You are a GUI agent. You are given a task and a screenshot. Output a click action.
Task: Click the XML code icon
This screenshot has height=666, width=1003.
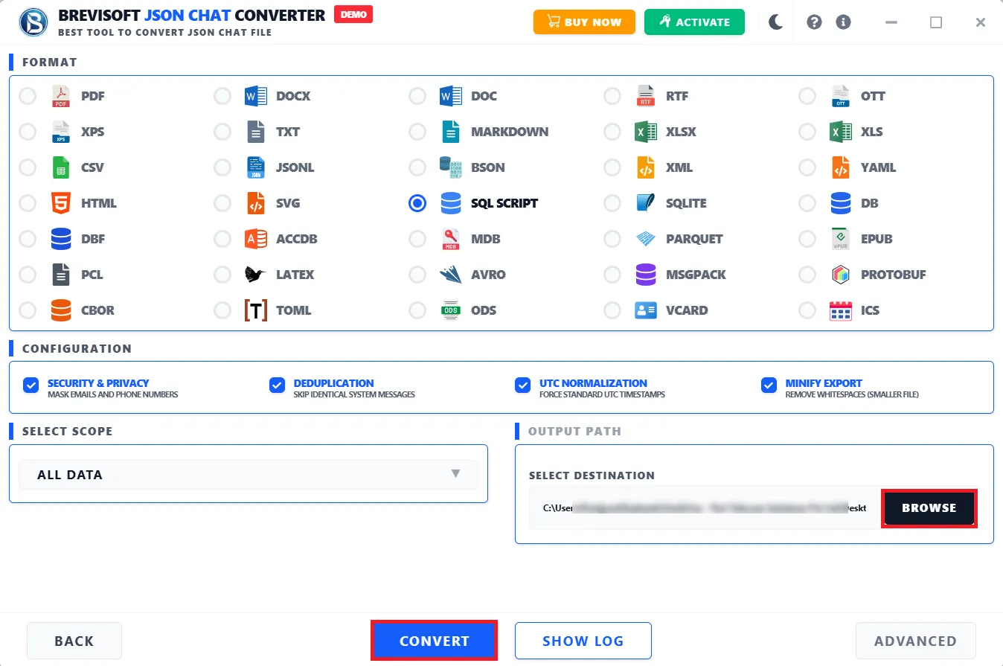click(646, 167)
